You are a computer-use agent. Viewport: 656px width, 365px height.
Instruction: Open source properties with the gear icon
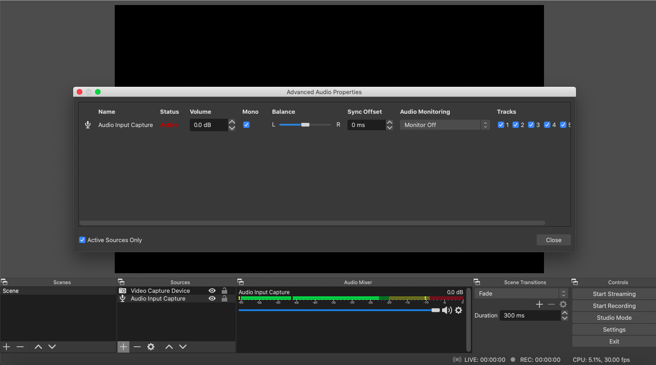click(x=150, y=347)
